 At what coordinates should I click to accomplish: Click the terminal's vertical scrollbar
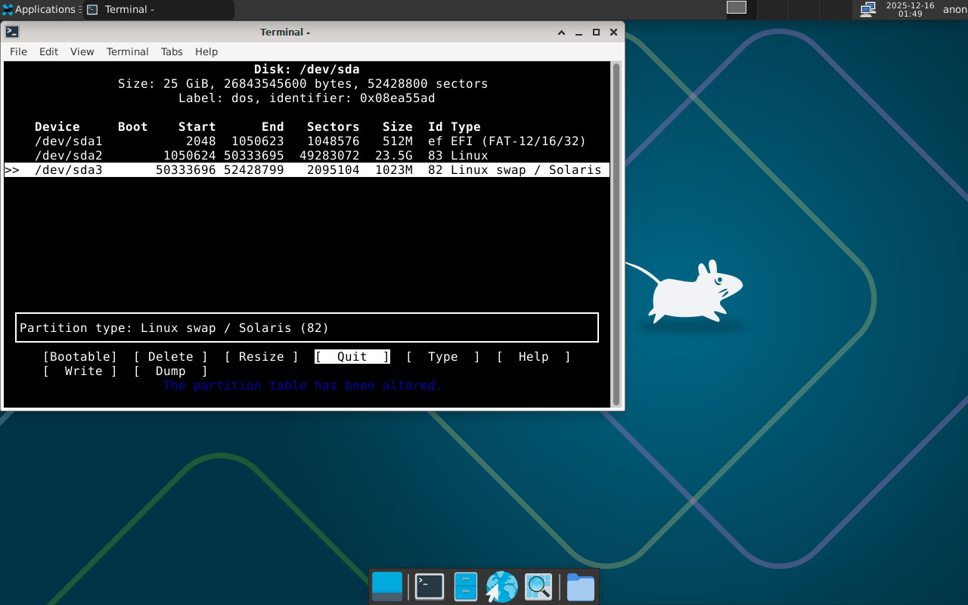pos(616,234)
